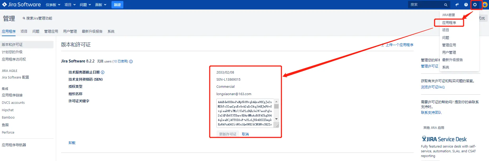Open 应用程序访问权 in the sidebar
This screenshot has height=161, width=489.
14,59
